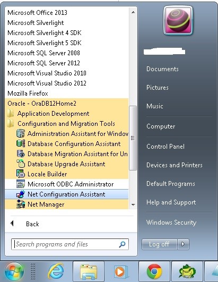Open shutdown options arrow next to Log off
Screen dimensions: 218x282
tap(183, 244)
